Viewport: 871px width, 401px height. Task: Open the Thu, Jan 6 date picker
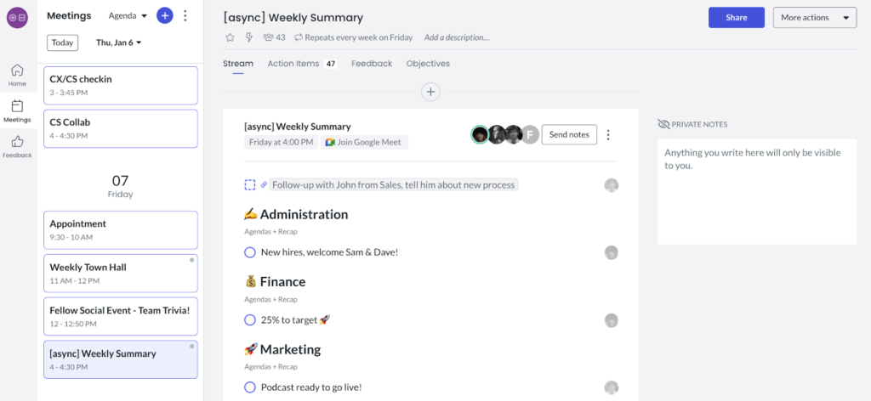tap(119, 42)
